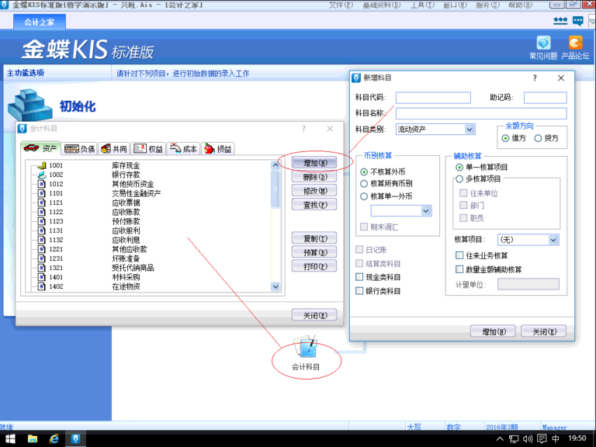Viewport: 596px width, 447px height.
Task: Click the chat message icon in the top bar
Action: (578, 20)
